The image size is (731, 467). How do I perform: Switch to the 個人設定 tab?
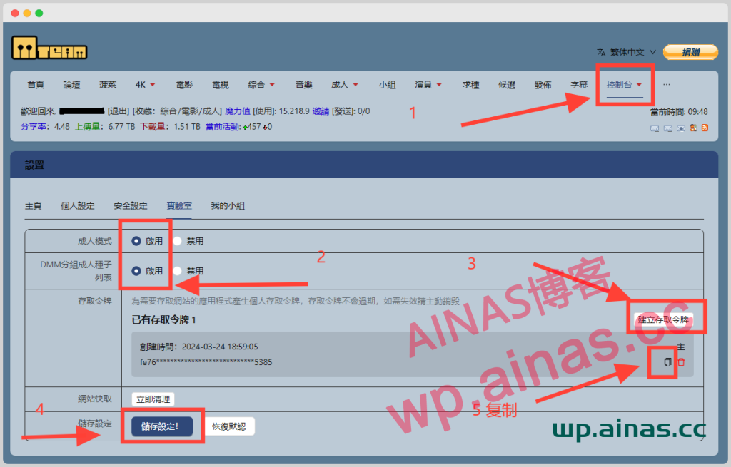point(78,206)
